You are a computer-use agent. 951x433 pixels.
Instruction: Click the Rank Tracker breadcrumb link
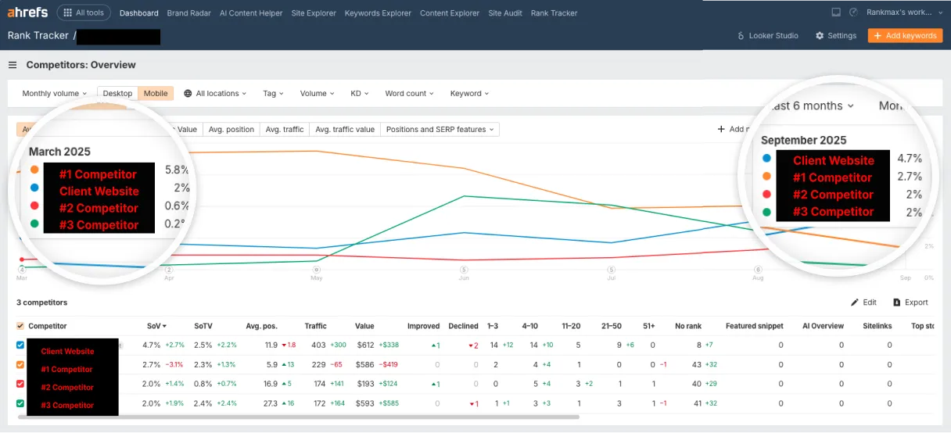(x=38, y=36)
